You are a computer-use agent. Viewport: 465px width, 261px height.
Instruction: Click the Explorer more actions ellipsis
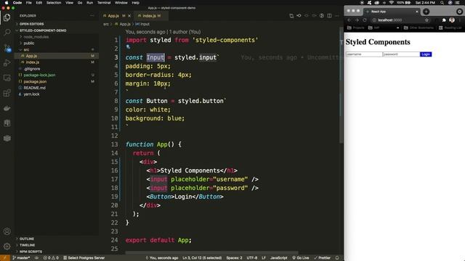[92, 16]
